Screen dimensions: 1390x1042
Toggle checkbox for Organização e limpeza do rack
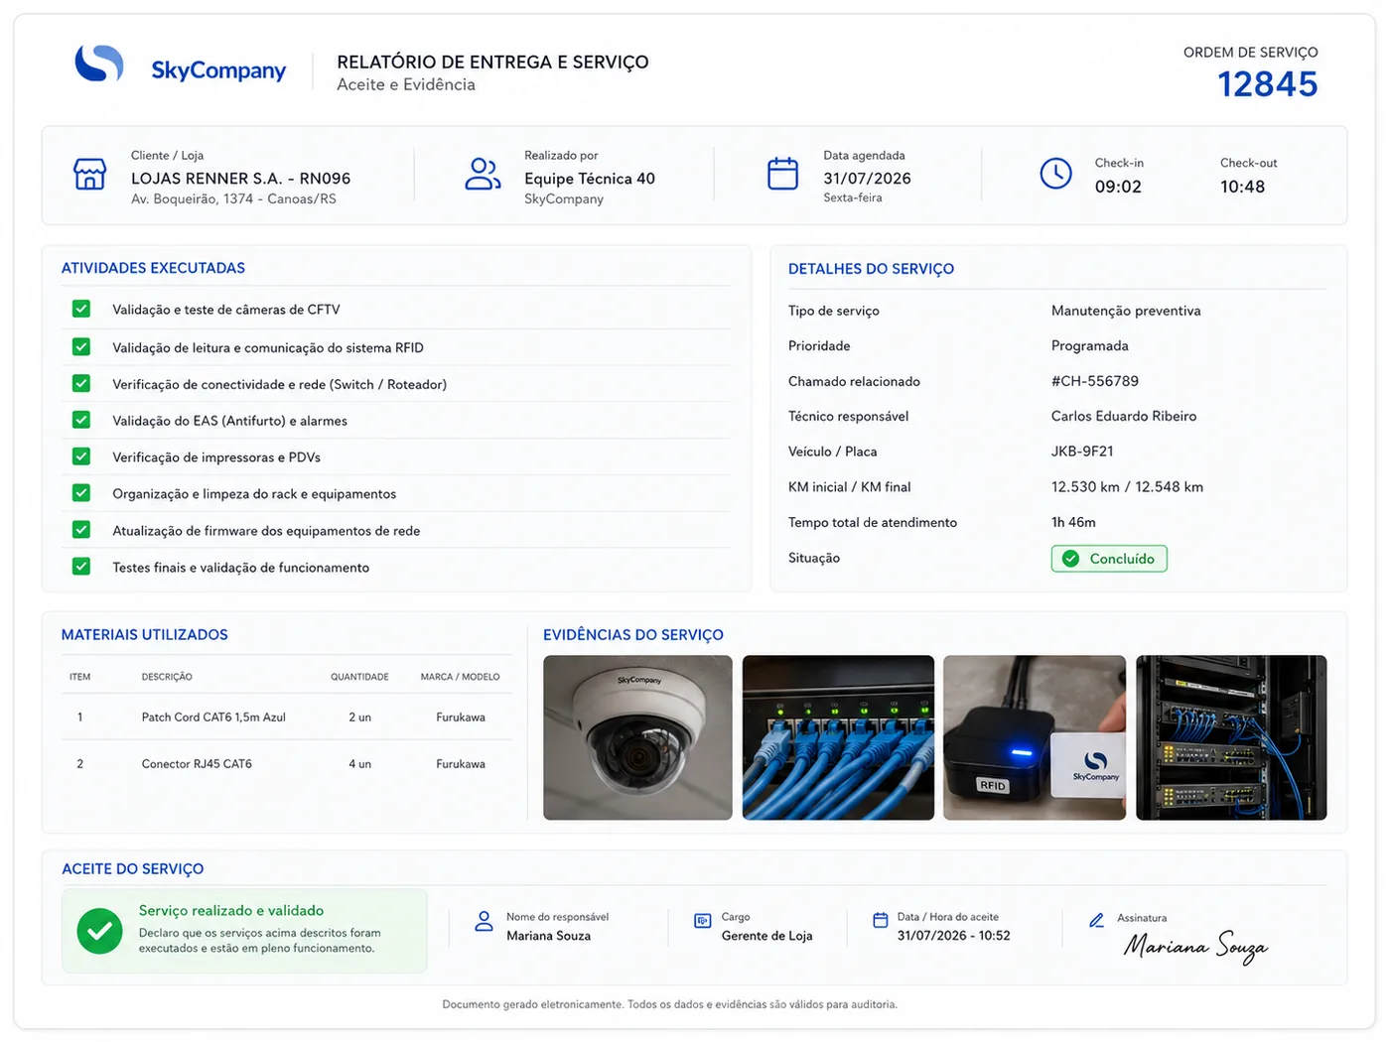(x=81, y=493)
